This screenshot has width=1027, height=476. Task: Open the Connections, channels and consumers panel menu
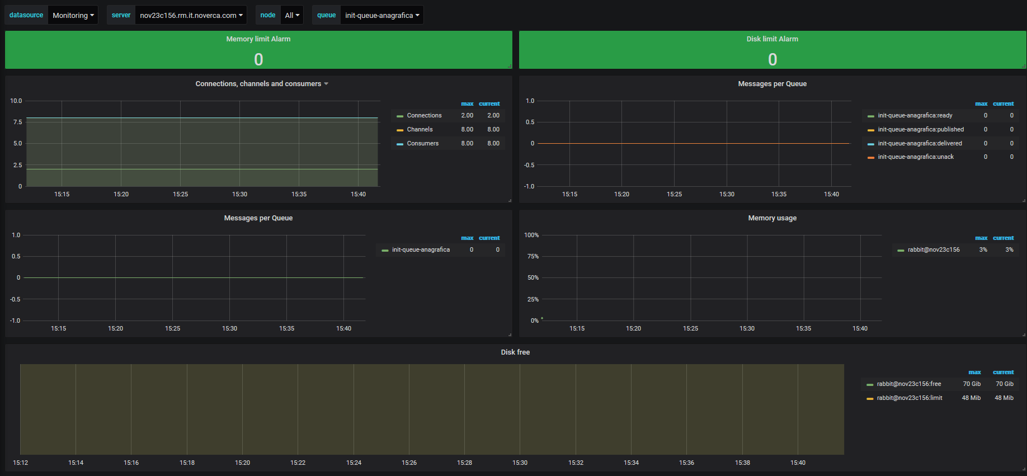click(262, 84)
